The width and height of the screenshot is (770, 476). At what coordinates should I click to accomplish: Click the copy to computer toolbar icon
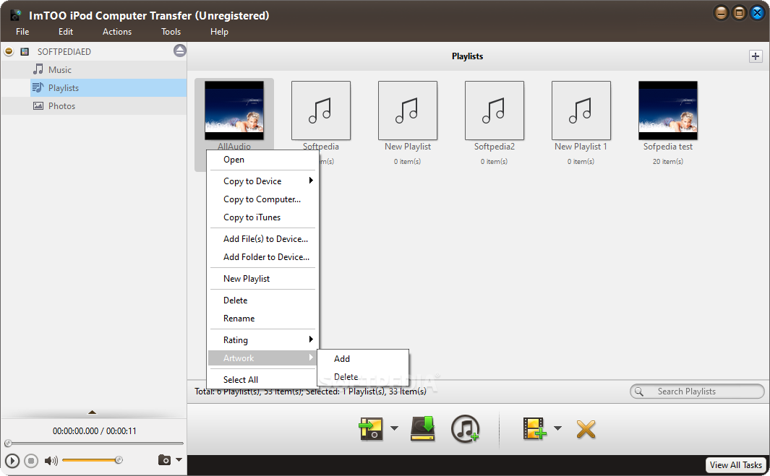423,428
